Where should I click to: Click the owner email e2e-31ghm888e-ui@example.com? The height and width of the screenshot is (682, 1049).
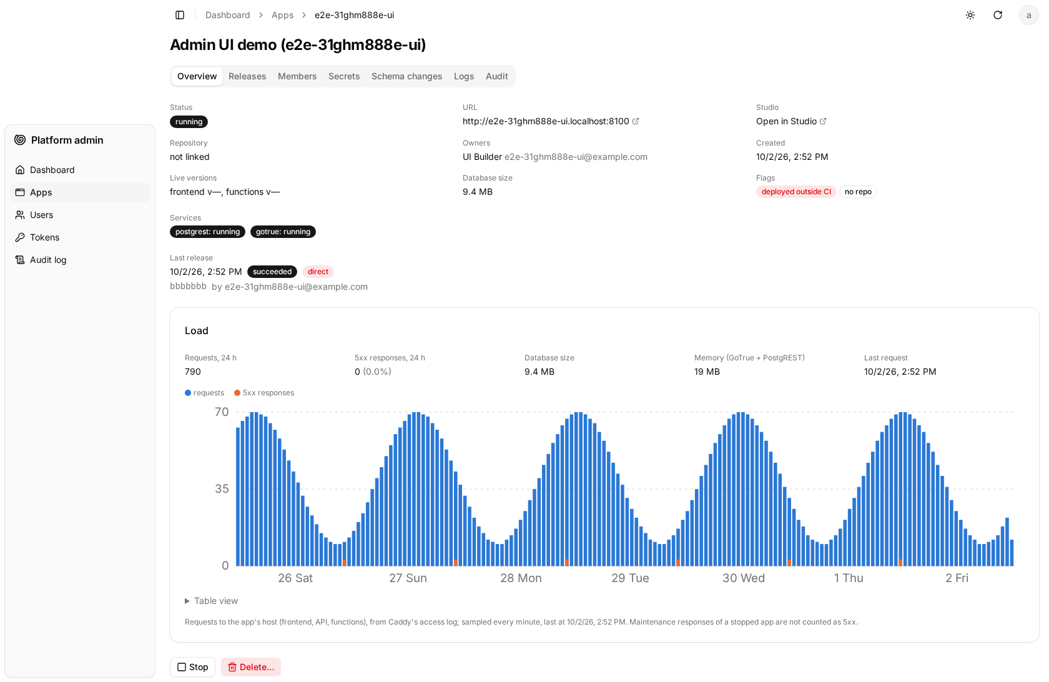pos(576,157)
